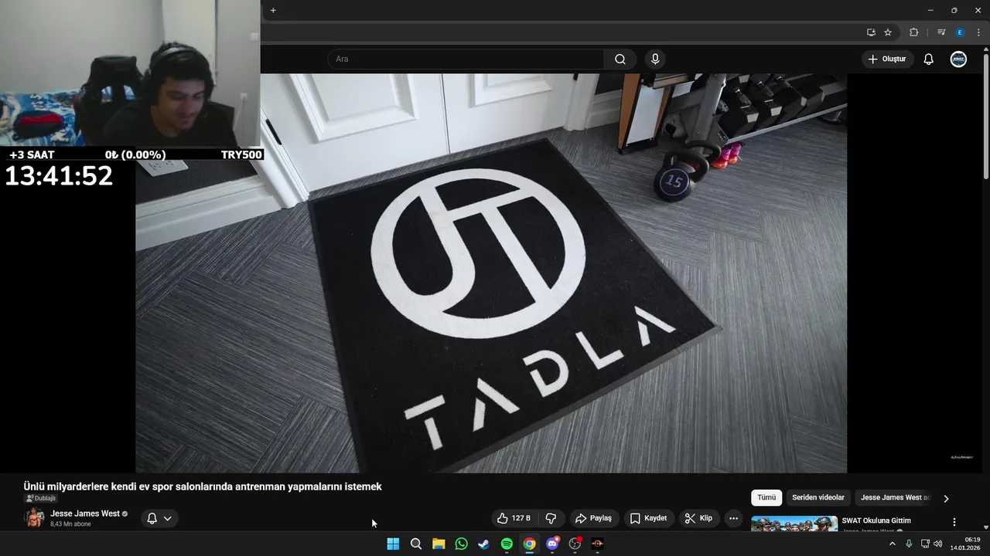This screenshot has height=556, width=990.
Task: Save the video using Kaydet
Action: (648, 518)
